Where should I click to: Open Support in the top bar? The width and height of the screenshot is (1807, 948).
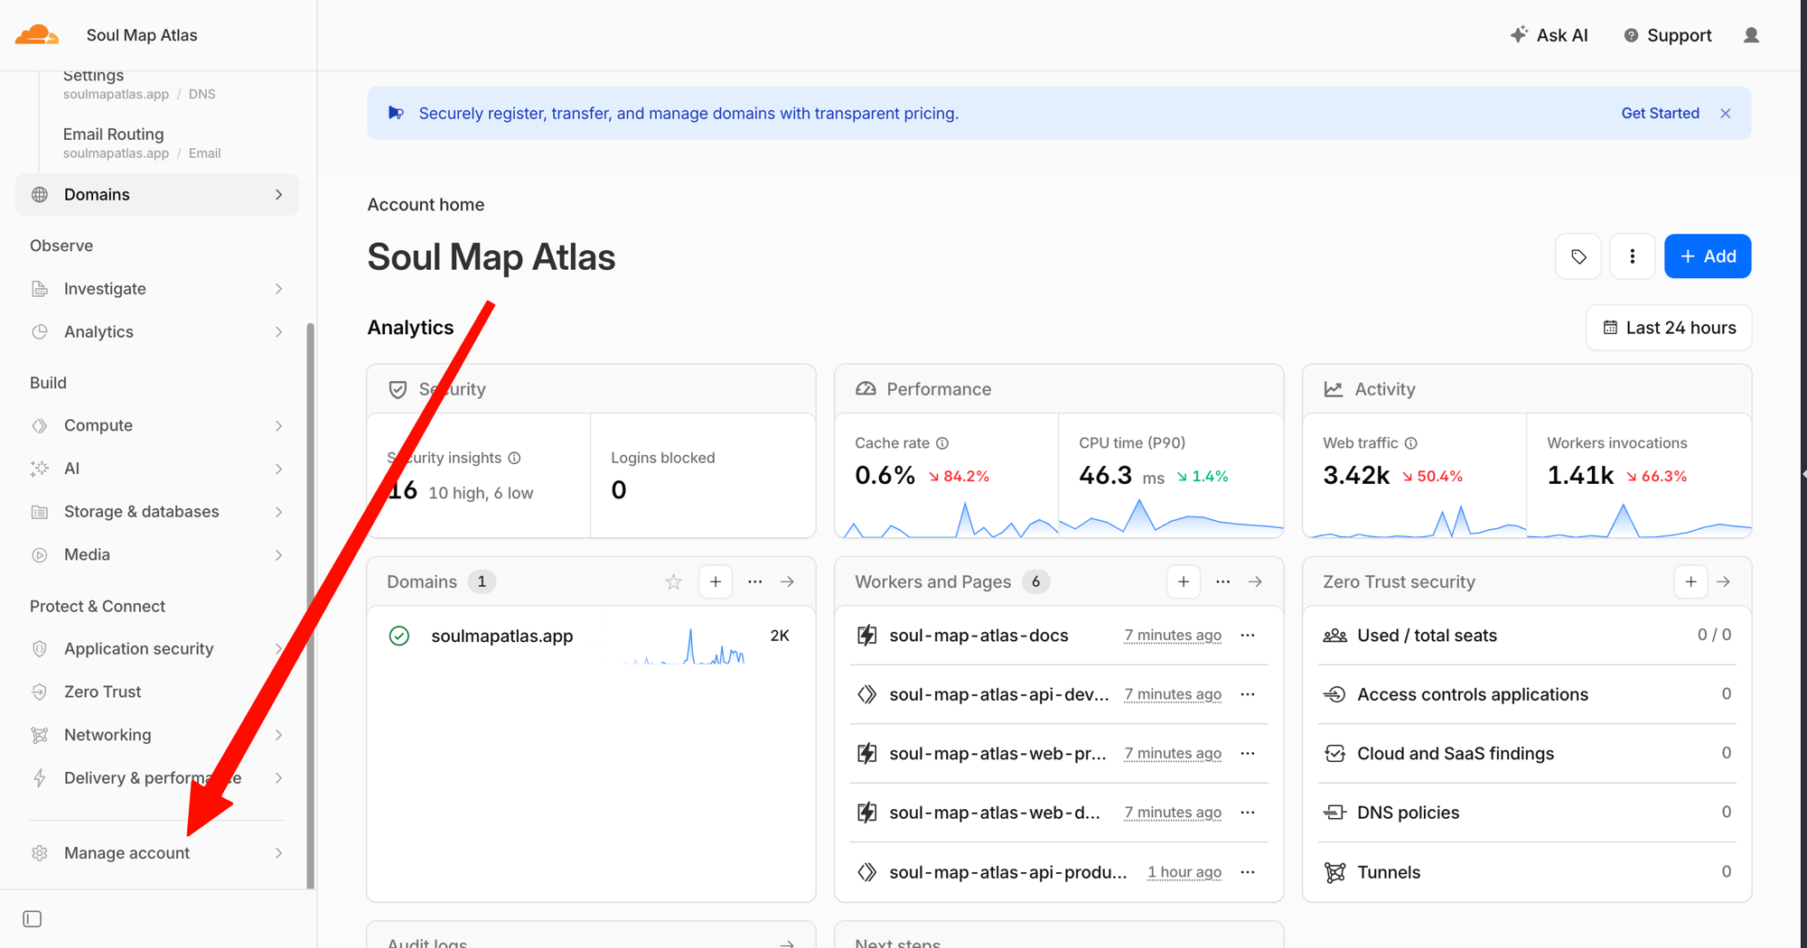tap(1668, 35)
